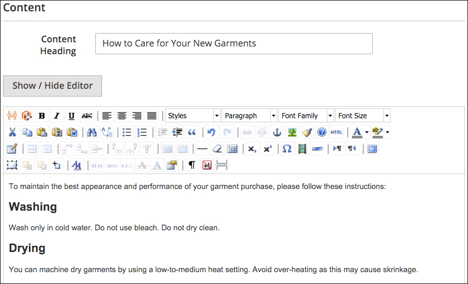Apply blockquote formatting
468x284 pixels.
pyautogui.click(x=192, y=132)
